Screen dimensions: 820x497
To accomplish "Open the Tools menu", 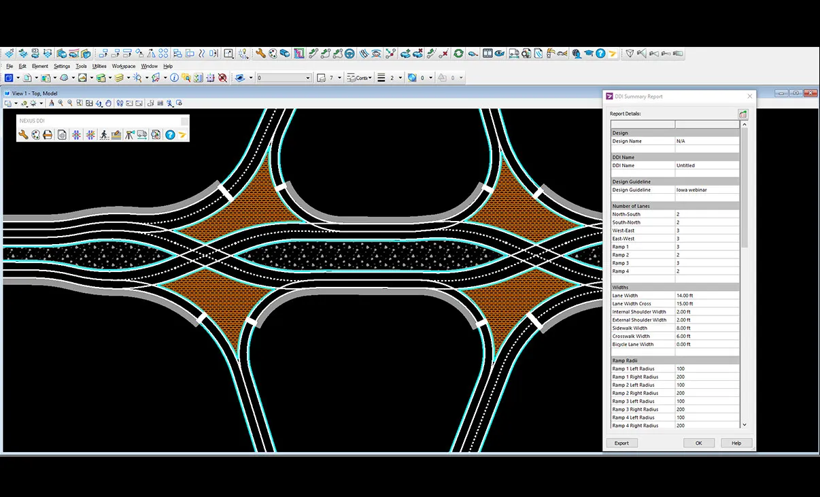I will click(x=81, y=66).
